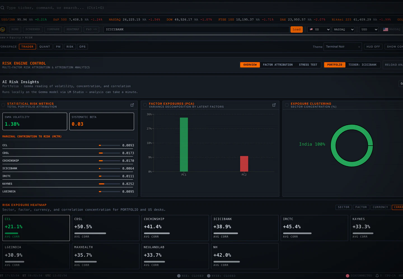Click the S&P 500 ticker entry
This screenshot has width=403, height=279.
tap(78, 20)
